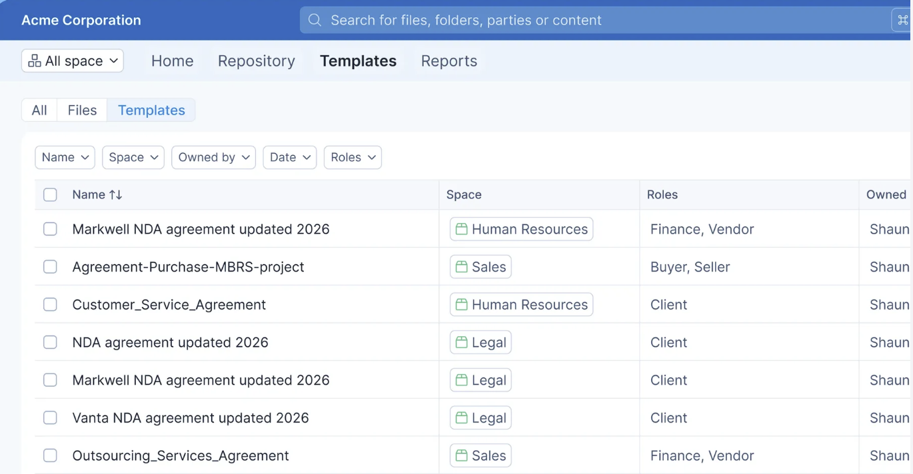The image size is (913, 474).
Task: Go to the Reports tab
Action: (x=449, y=61)
